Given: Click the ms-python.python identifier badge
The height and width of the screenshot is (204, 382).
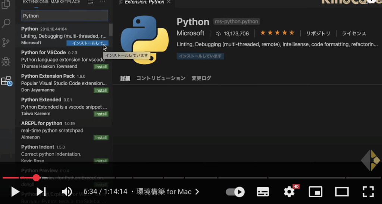Looking at the screenshot, I should [x=236, y=21].
